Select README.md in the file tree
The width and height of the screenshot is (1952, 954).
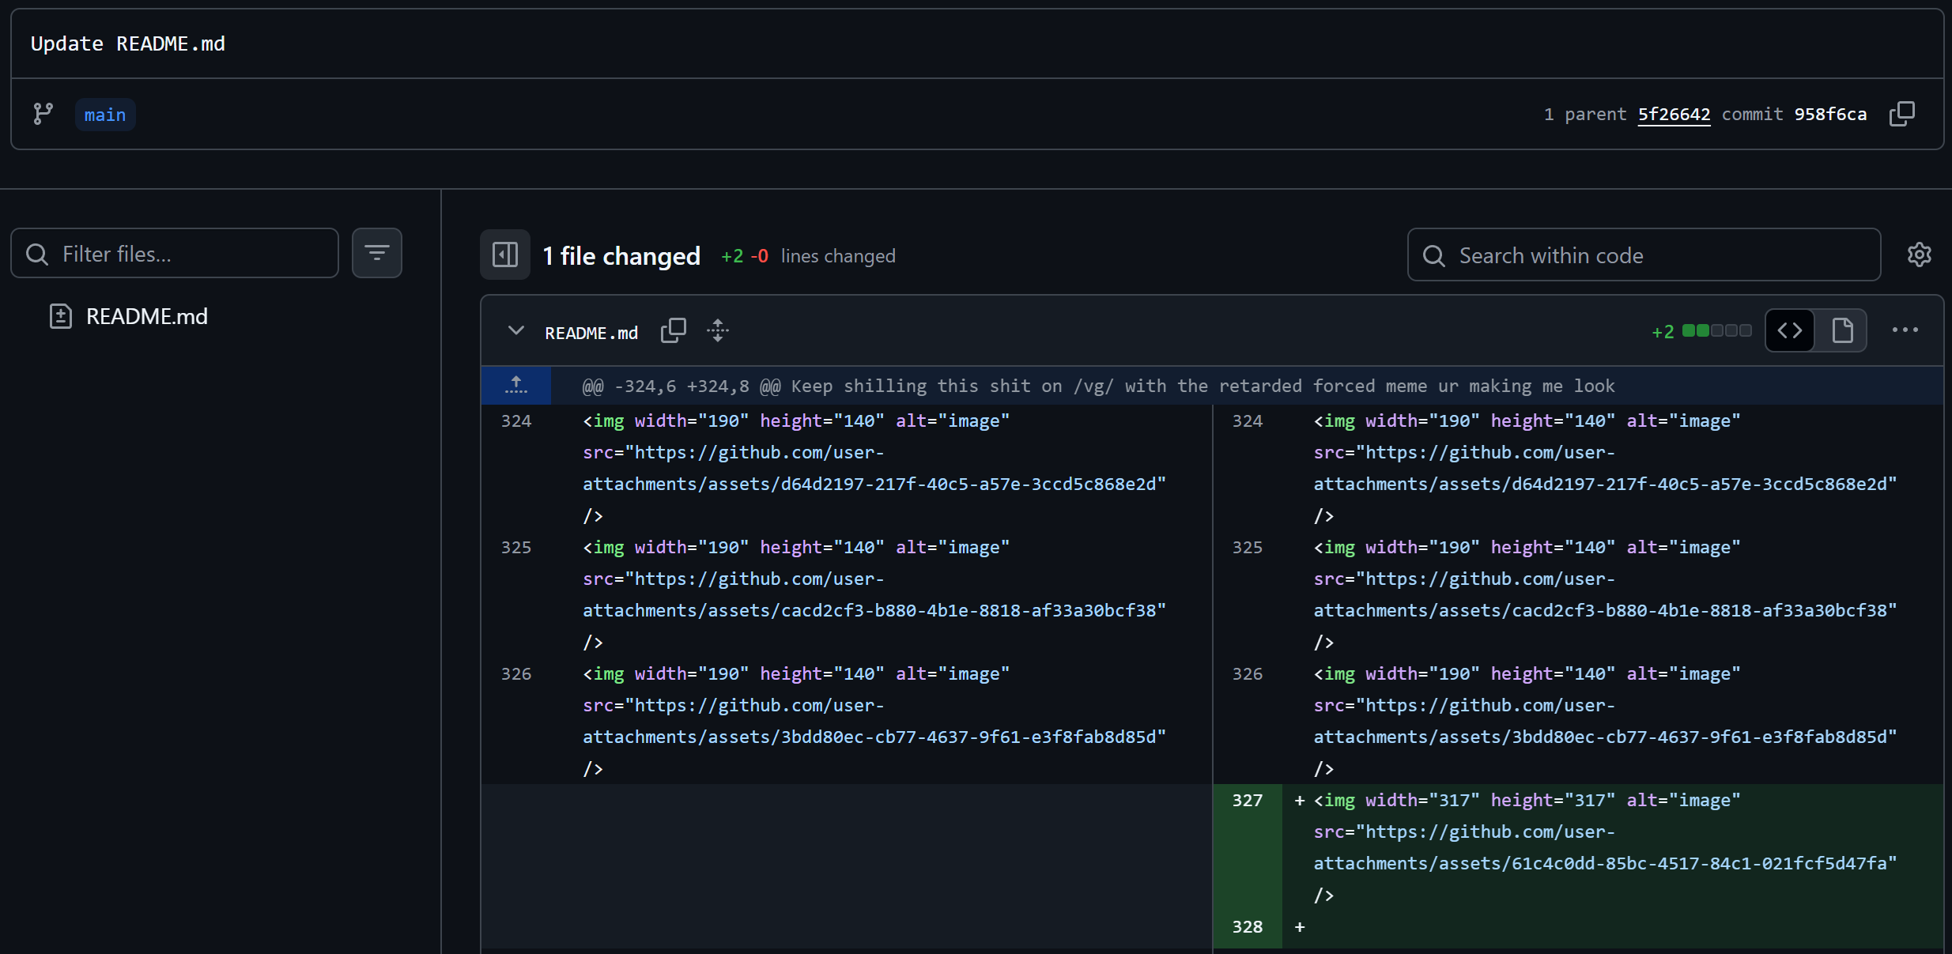coord(146,316)
